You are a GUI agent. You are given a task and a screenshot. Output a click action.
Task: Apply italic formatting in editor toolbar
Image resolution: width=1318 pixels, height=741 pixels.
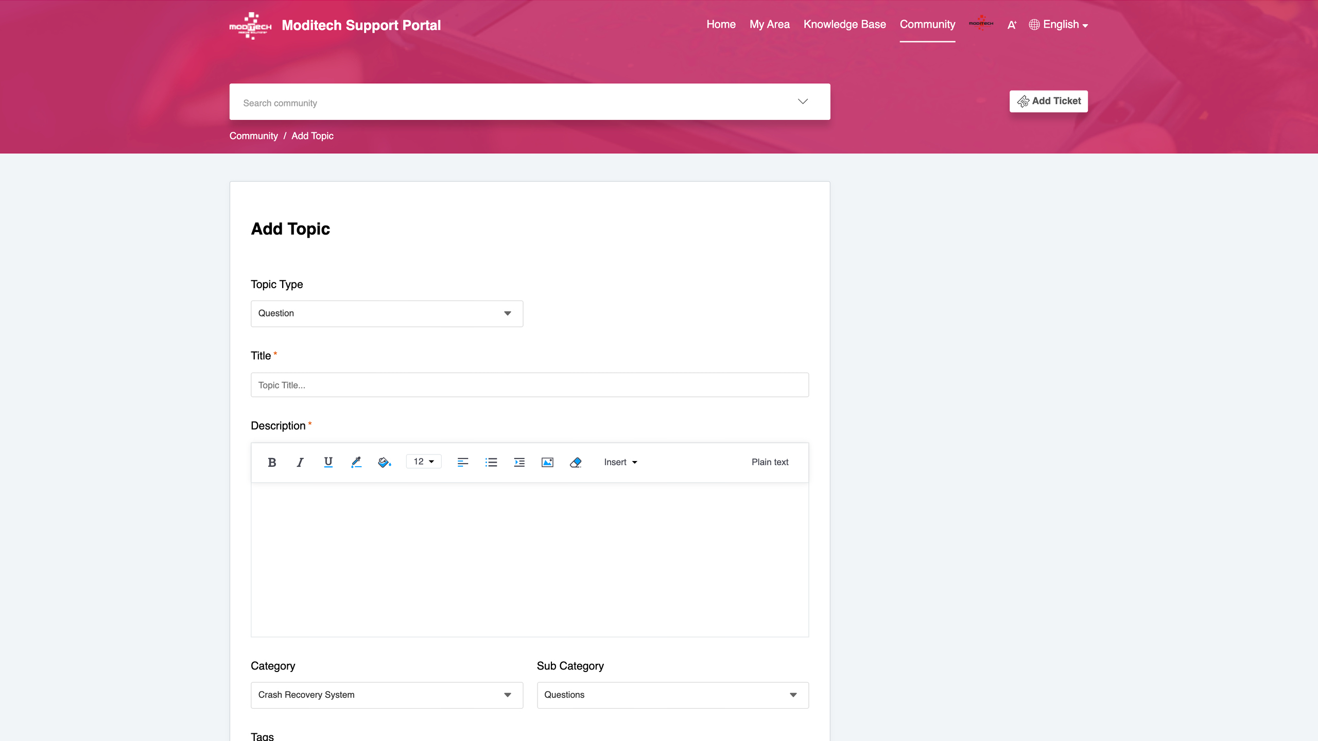[300, 462]
